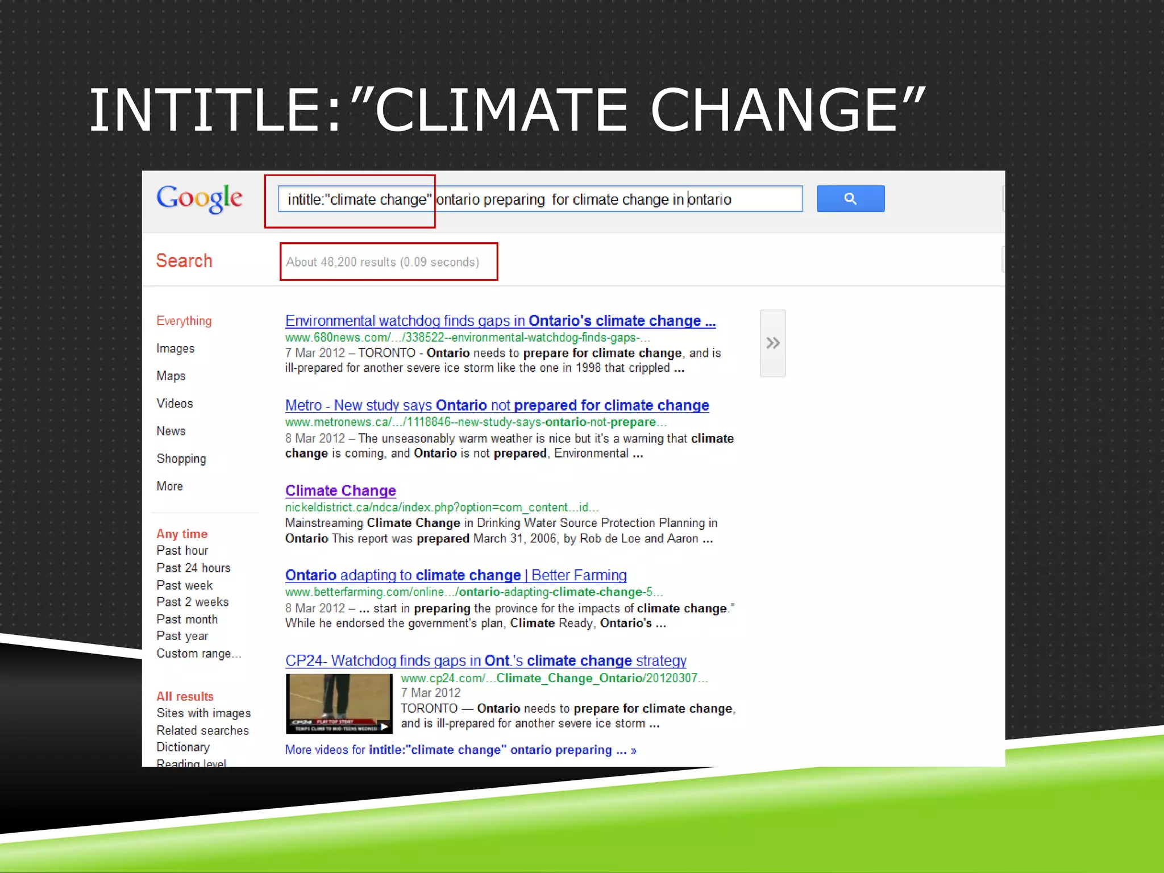
Task: Click the red Search heading
Action: click(184, 261)
